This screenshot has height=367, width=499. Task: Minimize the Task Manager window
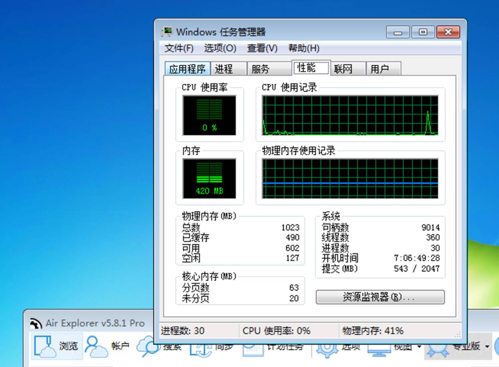[x=398, y=32]
